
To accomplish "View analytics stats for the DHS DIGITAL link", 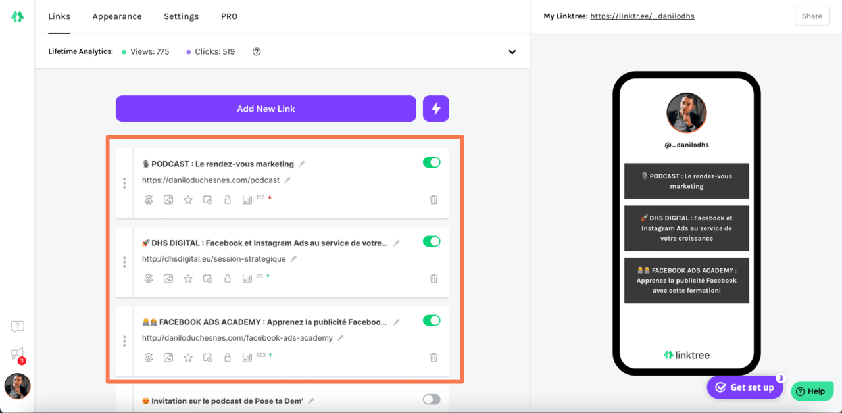I will point(247,278).
